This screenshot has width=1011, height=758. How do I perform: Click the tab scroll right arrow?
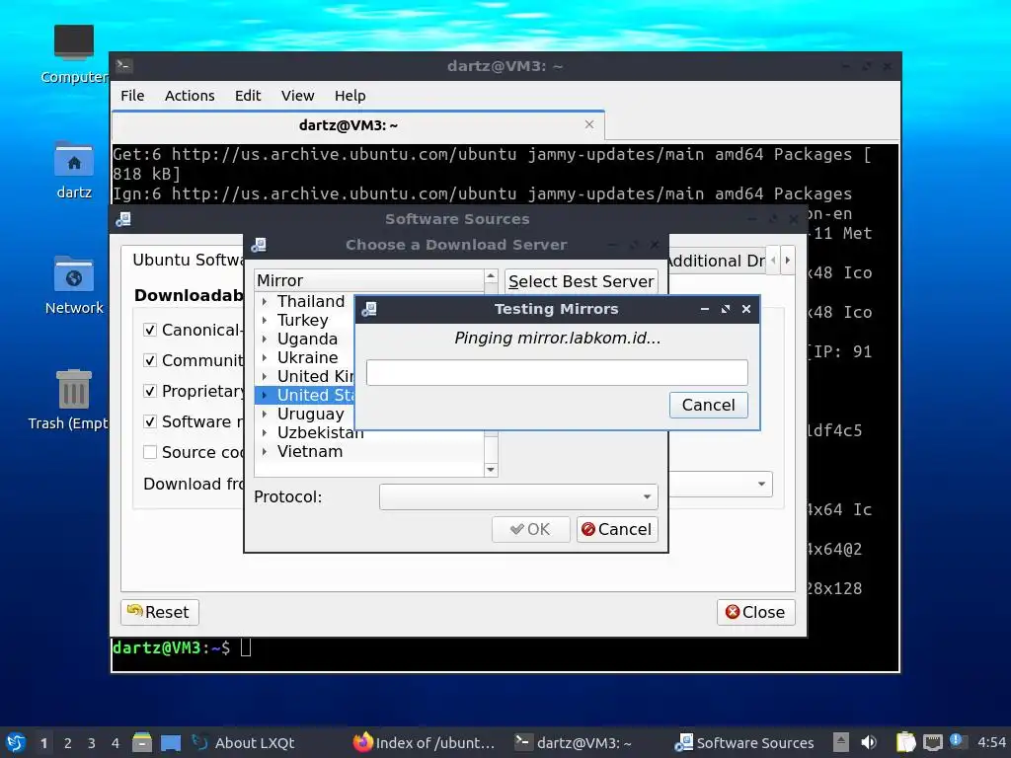(x=787, y=261)
